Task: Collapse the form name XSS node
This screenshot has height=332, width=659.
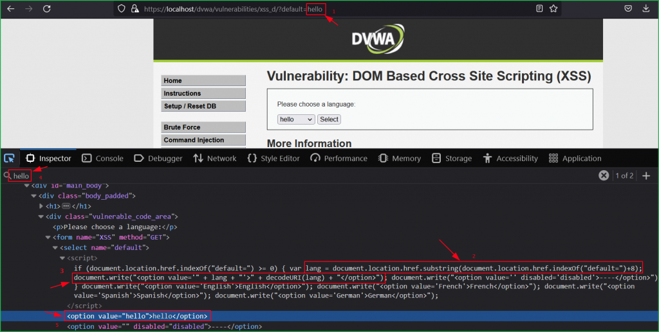Action: click(48, 237)
